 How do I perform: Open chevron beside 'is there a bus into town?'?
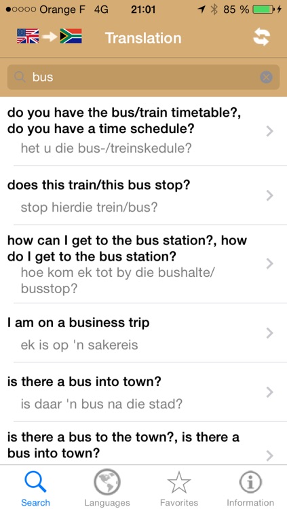click(x=269, y=392)
